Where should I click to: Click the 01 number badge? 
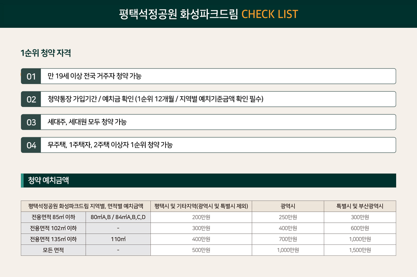(31, 76)
